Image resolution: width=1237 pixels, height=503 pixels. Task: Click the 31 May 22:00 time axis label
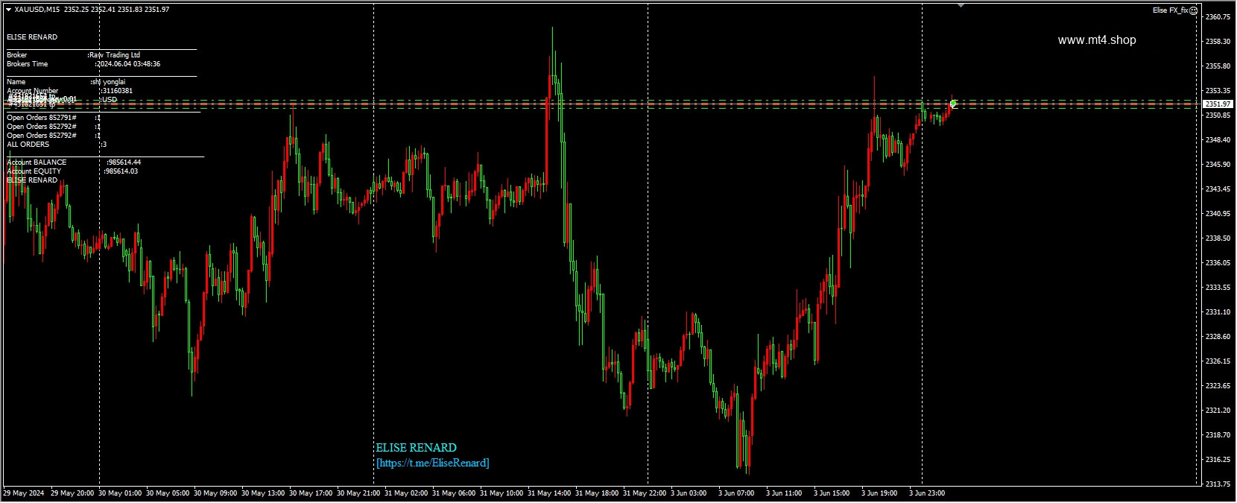pos(645,493)
